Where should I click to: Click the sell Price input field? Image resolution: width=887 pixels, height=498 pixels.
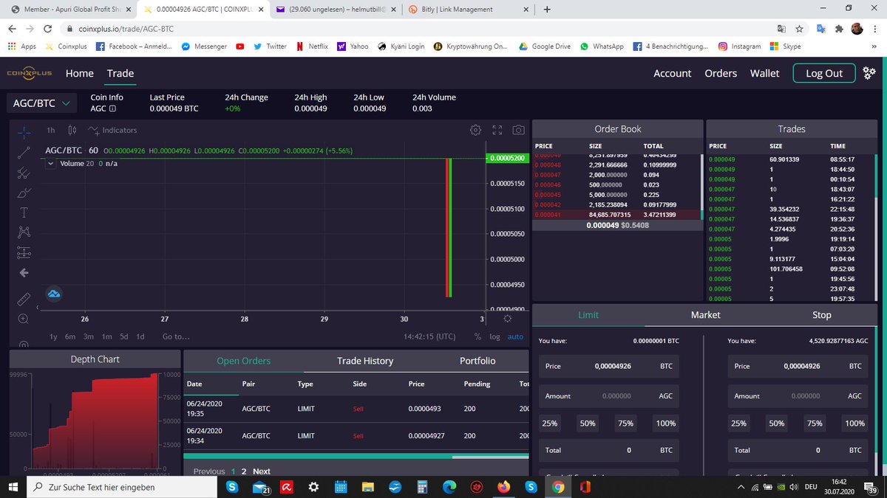pyautogui.click(x=798, y=366)
